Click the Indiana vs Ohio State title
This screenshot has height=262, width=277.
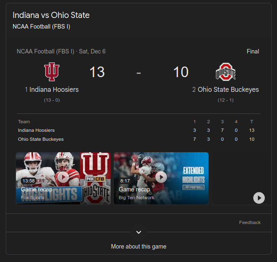pyautogui.click(x=51, y=16)
